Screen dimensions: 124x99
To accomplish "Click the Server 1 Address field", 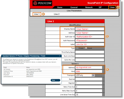I will pyautogui.click(x=89, y=67).
